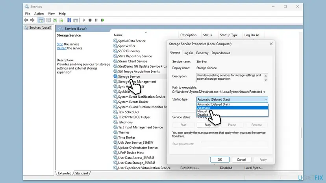Click the Back arrow toolbar icon
326x183 pixels.
[x=26, y=20]
